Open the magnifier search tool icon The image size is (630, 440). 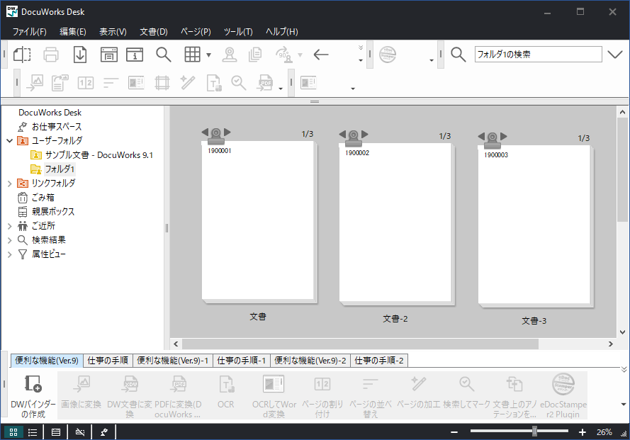164,55
